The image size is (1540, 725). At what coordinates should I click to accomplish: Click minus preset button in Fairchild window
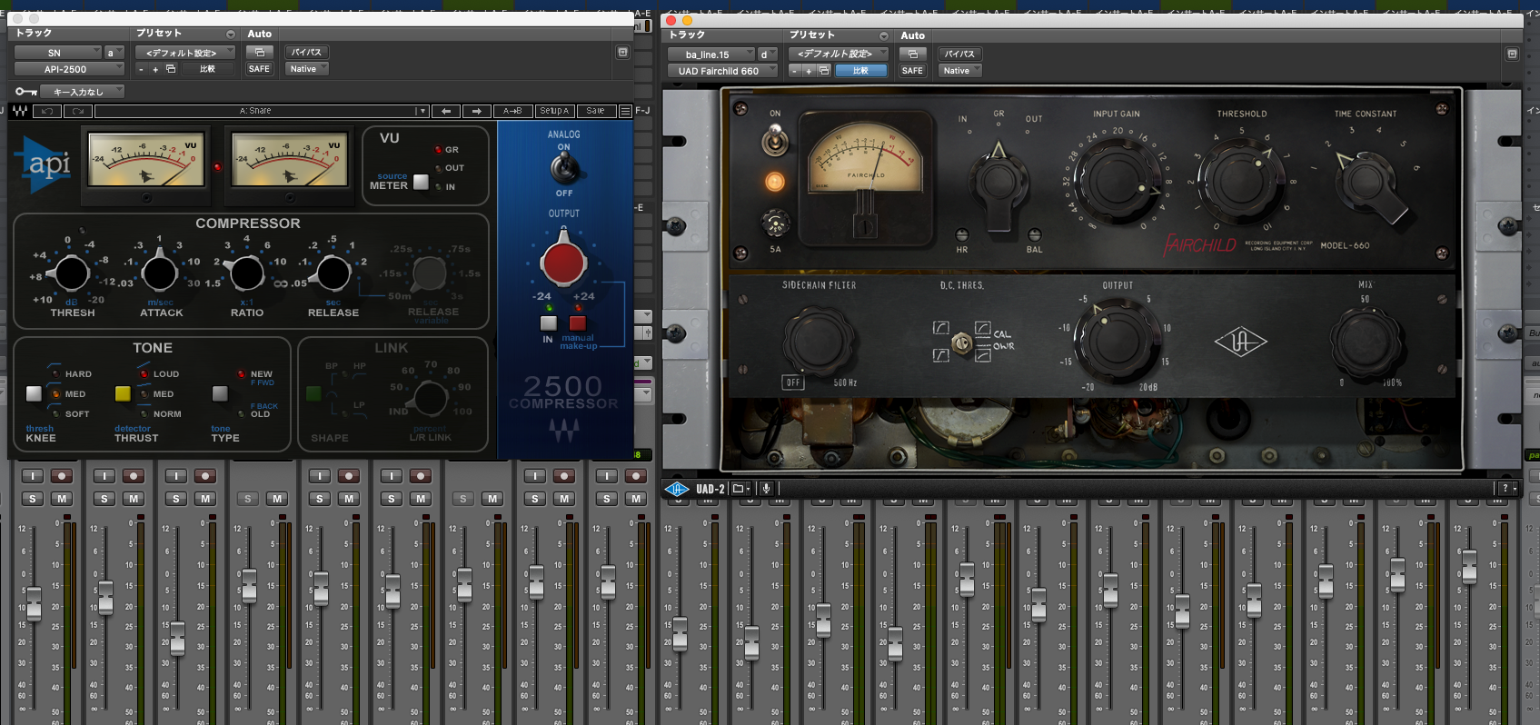click(795, 70)
